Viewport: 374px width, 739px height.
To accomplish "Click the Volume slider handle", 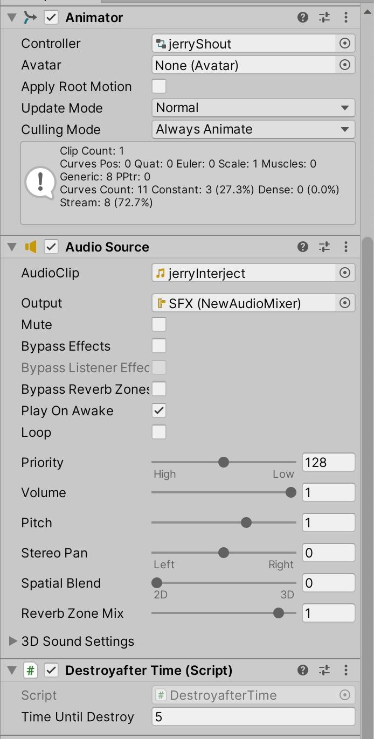I will point(291,492).
